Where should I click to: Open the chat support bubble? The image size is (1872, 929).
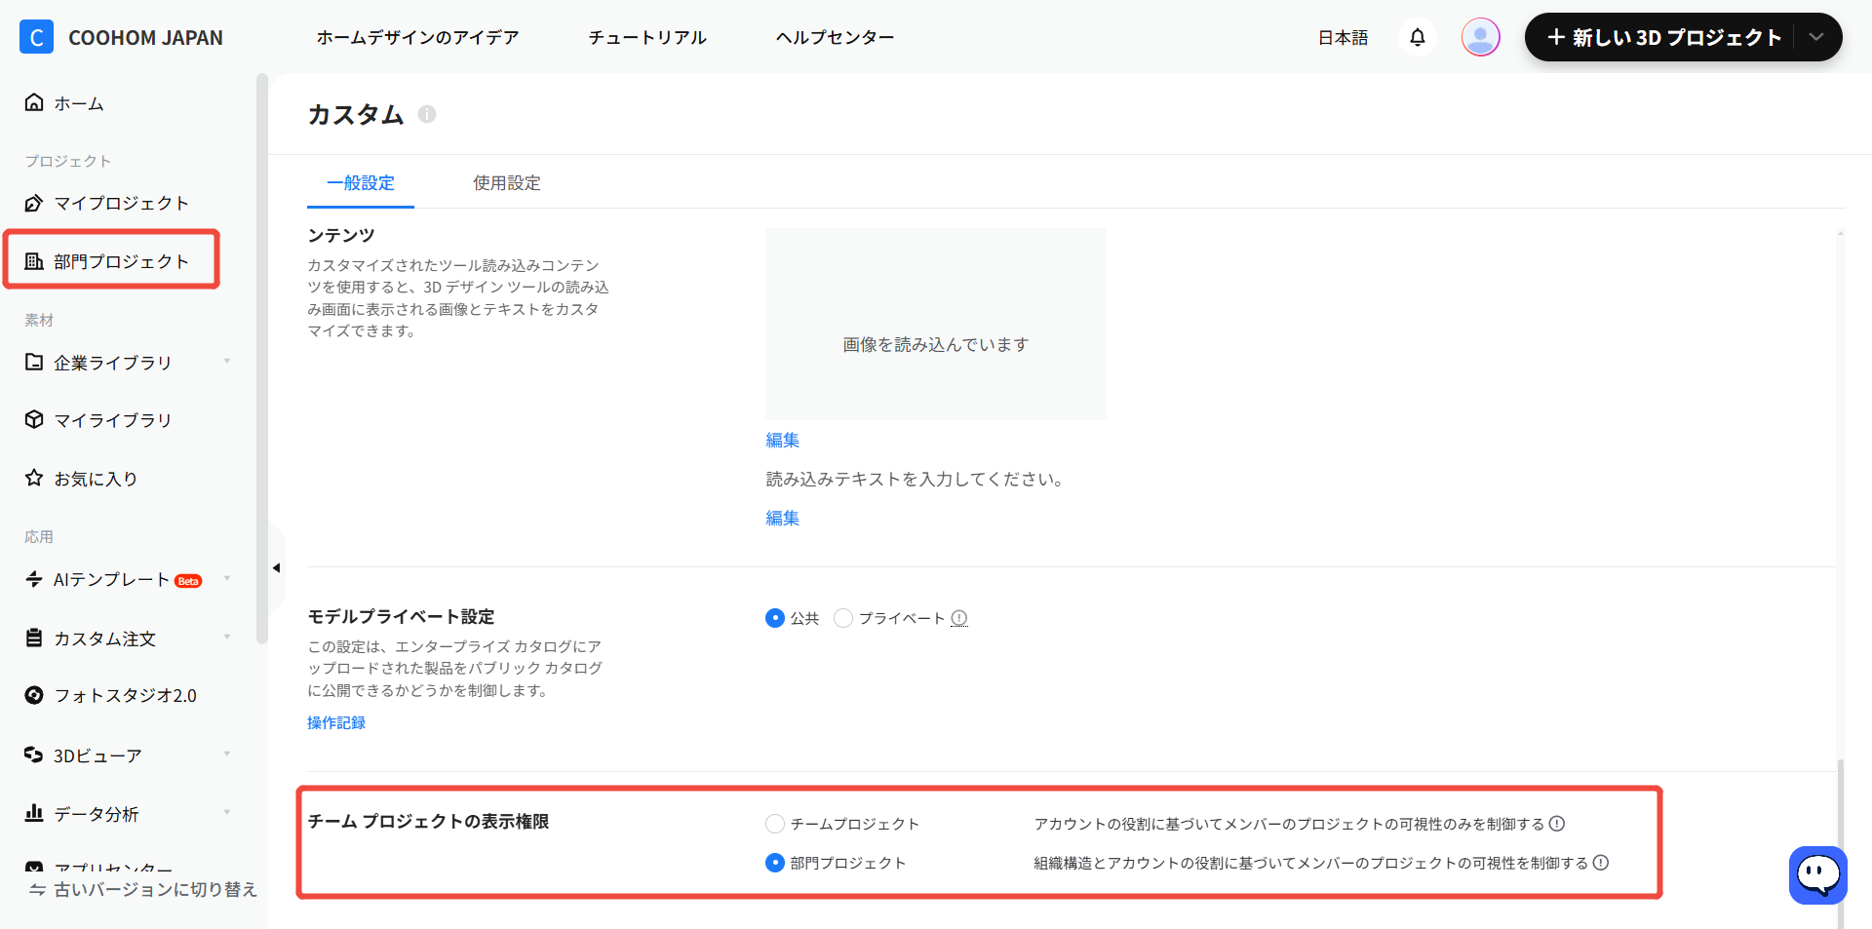click(x=1818, y=874)
